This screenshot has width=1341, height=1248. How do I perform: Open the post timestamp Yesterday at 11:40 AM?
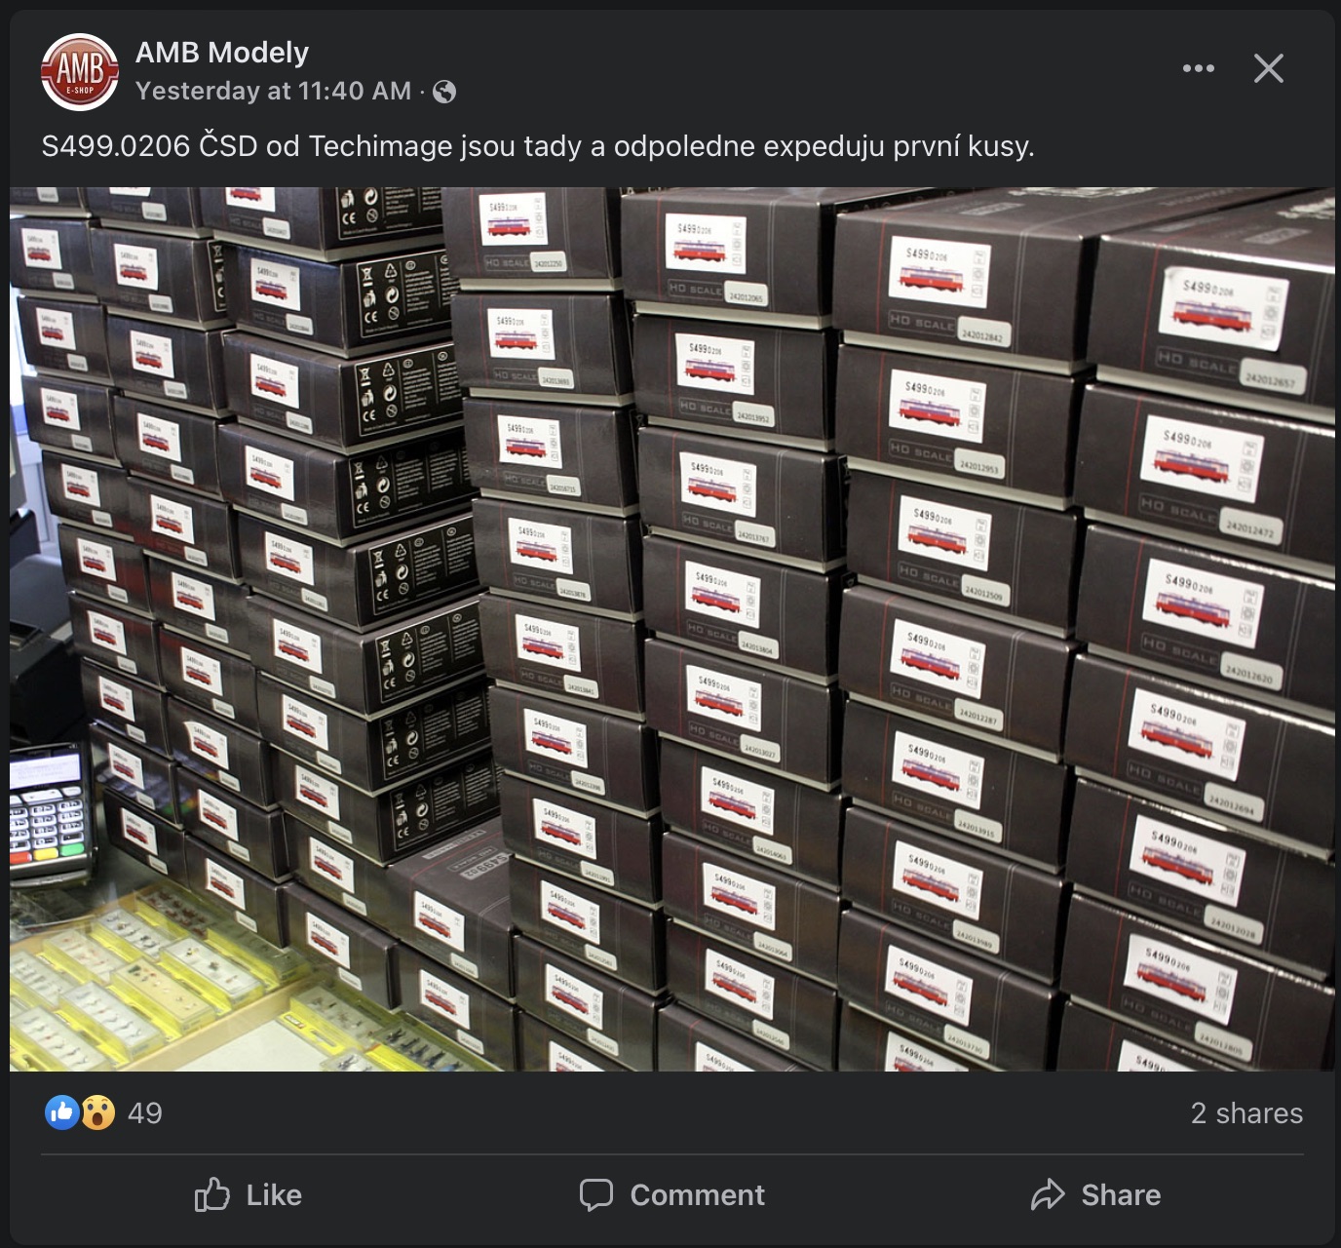[x=273, y=91]
